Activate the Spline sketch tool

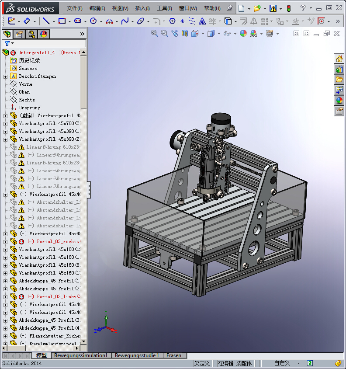125,21
